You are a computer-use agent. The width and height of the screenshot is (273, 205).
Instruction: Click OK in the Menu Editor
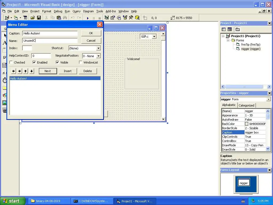tap(91, 33)
